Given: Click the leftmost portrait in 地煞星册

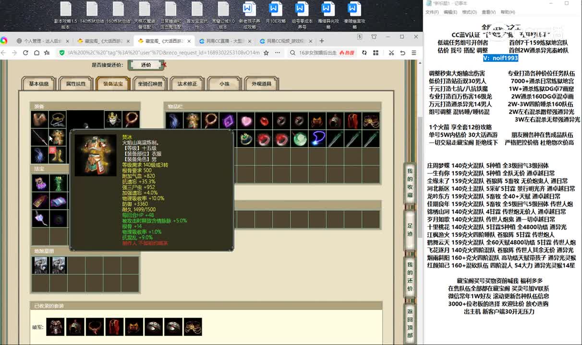Looking at the screenshot, I should [x=40, y=265].
